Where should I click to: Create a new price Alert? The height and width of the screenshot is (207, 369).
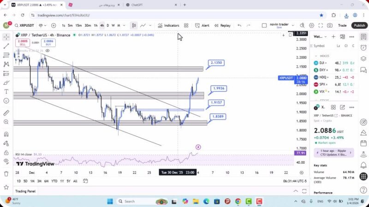pos(202,25)
